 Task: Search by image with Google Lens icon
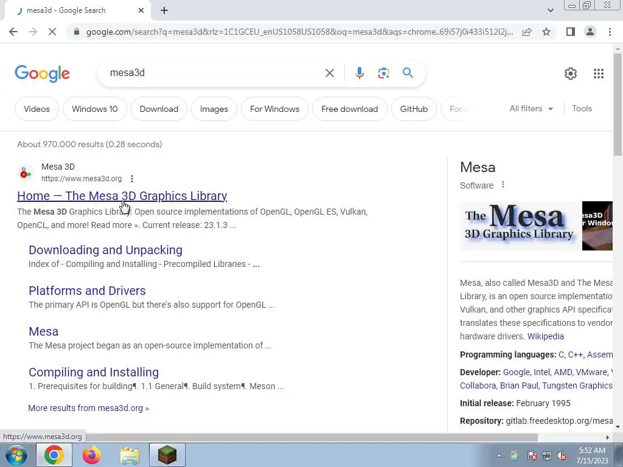[383, 73]
